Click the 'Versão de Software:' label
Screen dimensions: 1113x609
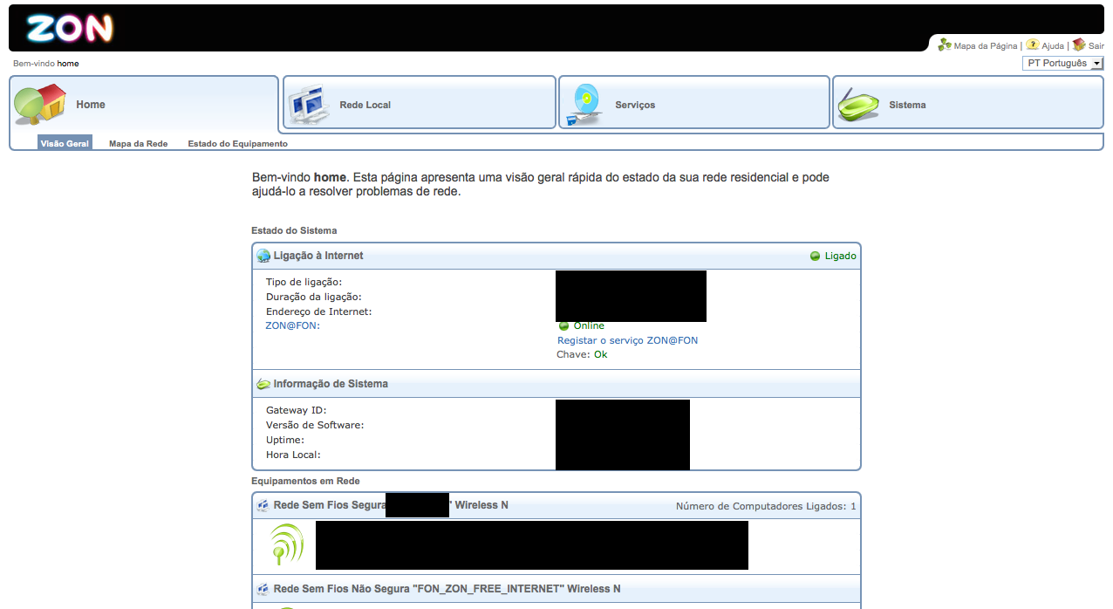pos(315,425)
